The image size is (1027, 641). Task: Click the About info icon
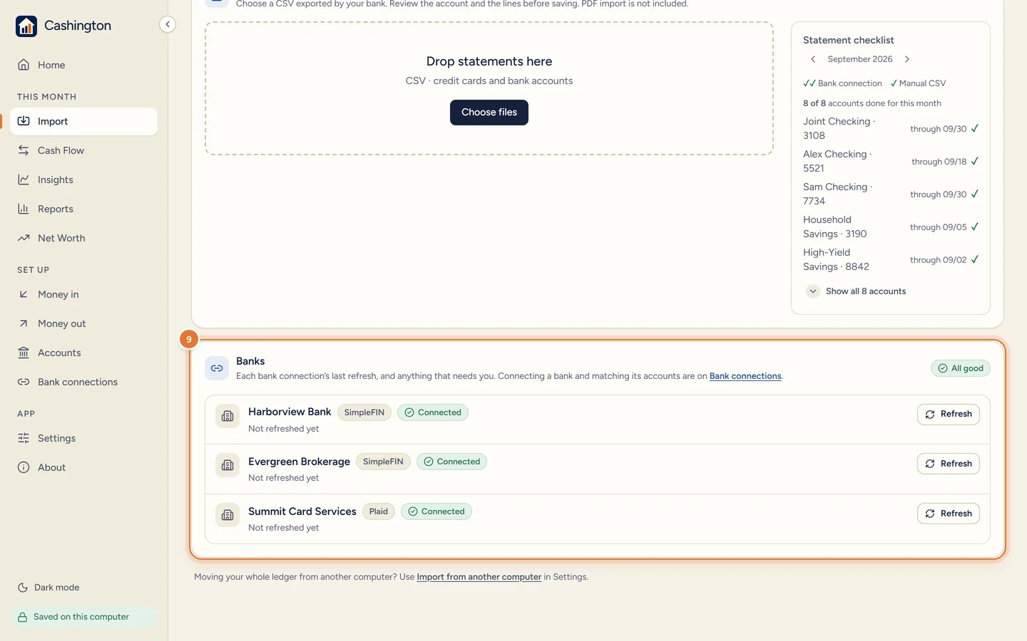[x=24, y=467]
